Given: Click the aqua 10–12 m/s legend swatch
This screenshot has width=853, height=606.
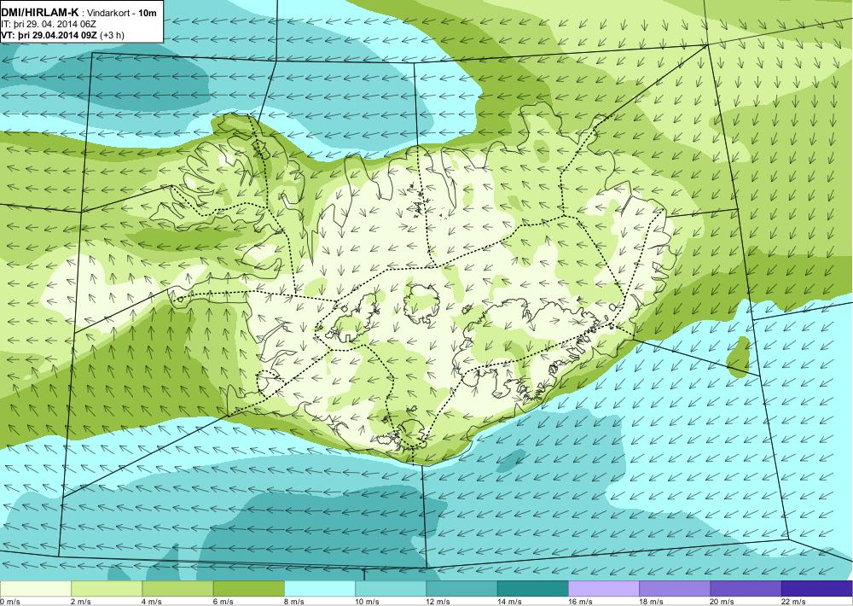Looking at the screenshot, I should coord(391,589).
